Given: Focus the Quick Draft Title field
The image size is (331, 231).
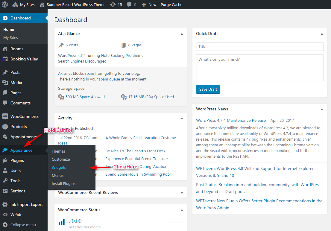Looking at the screenshot, I should pos(260,47).
